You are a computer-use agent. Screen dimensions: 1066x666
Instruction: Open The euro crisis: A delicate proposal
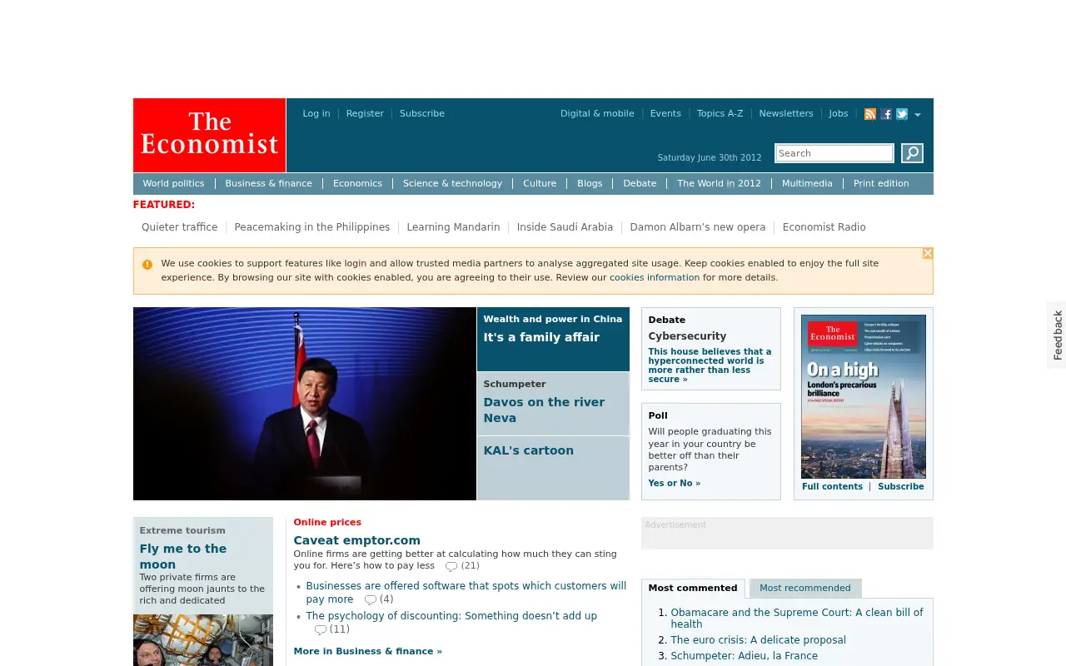758,640
